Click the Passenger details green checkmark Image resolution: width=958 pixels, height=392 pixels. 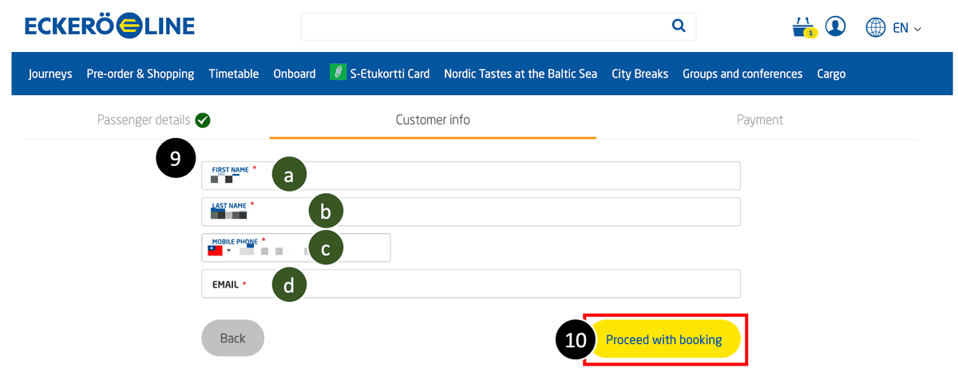click(x=203, y=120)
